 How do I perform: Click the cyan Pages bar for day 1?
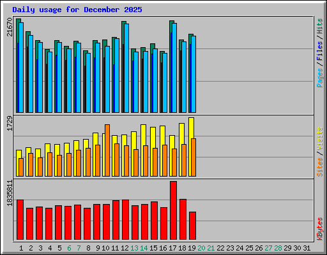21,68
